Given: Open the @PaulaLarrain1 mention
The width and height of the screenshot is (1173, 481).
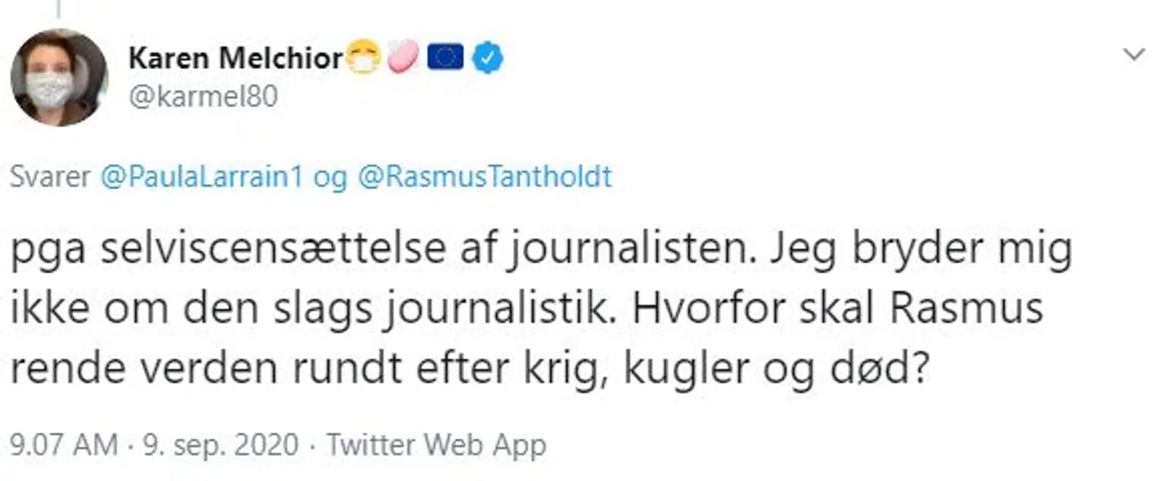Looking at the screenshot, I should tap(200, 177).
